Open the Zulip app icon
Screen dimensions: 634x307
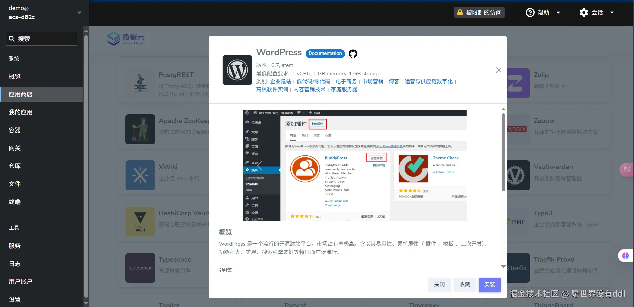(518, 83)
